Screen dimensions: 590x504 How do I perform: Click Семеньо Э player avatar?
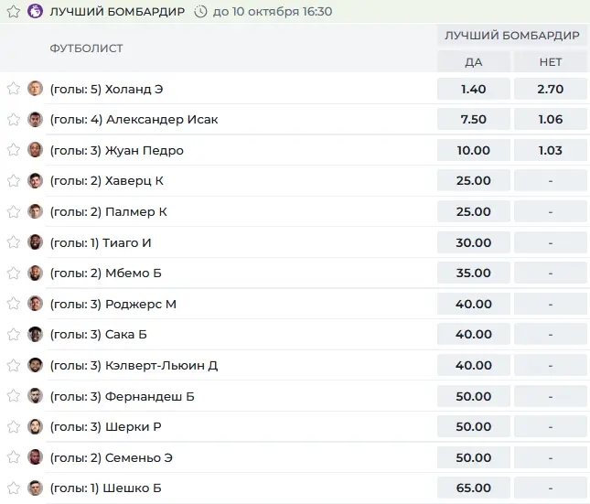(x=35, y=457)
